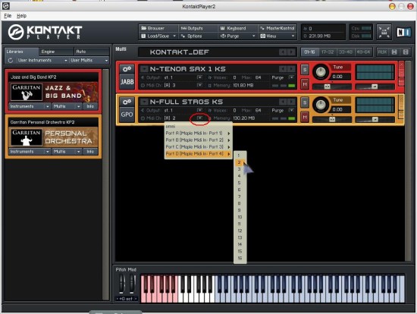Solo the N-Tenor Sax 1 KS instrument

[305, 70]
